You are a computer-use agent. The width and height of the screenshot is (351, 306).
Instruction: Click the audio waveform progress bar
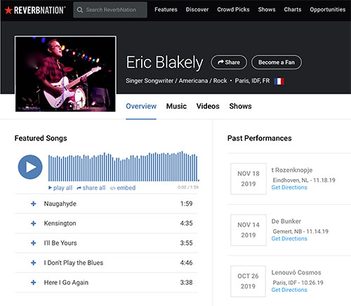(x=124, y=166)
